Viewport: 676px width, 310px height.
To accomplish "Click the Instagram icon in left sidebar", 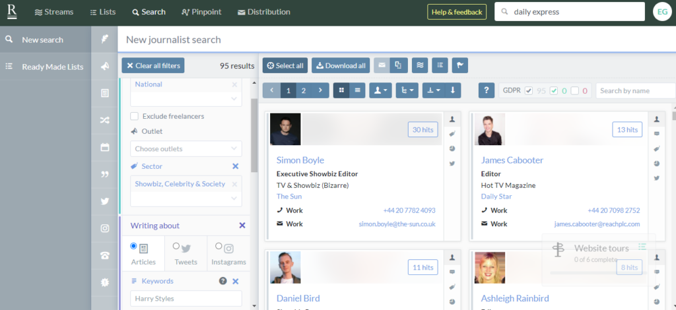I will tap(104, 228).
